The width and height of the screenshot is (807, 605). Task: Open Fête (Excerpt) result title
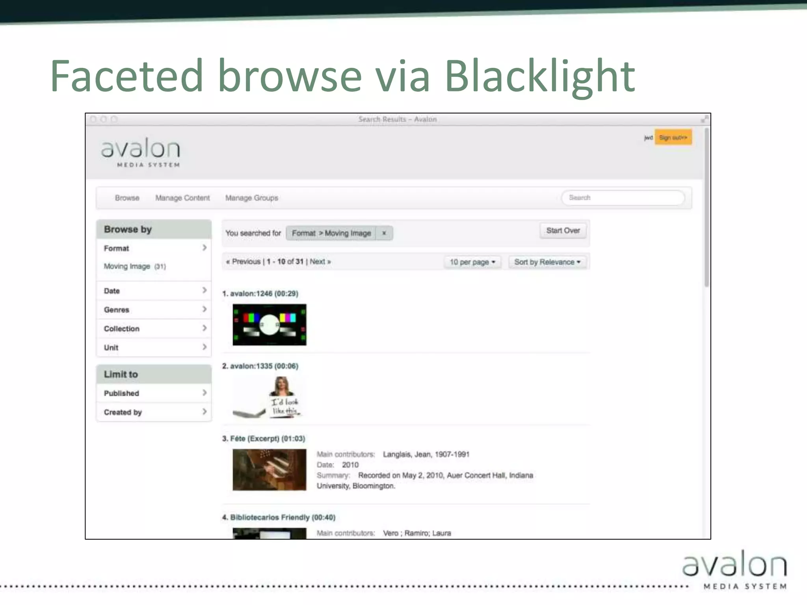[x=268, y=438]
